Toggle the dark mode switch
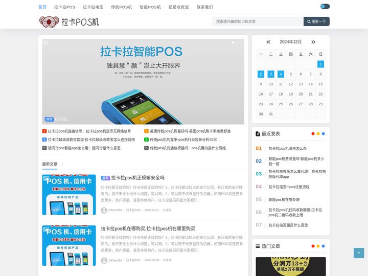The height and width of the screenshot is (276, 368). click(325, 6)
